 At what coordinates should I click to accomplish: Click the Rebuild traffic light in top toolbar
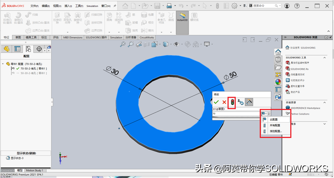coord(217,6)
